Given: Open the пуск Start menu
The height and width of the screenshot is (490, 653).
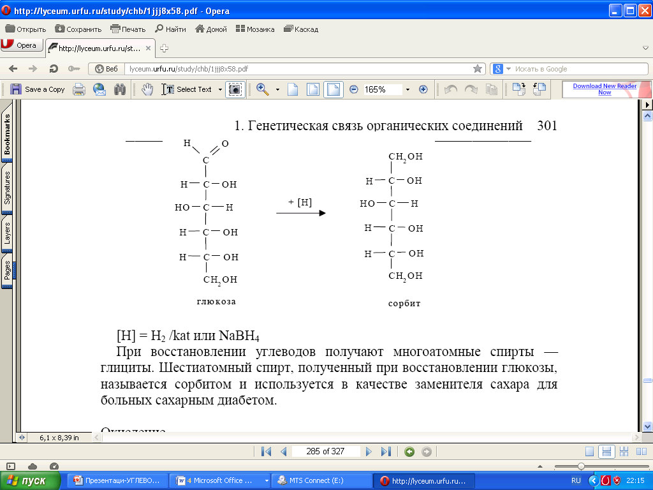Looking at the screenshot, I should click(x=31, y=480).
